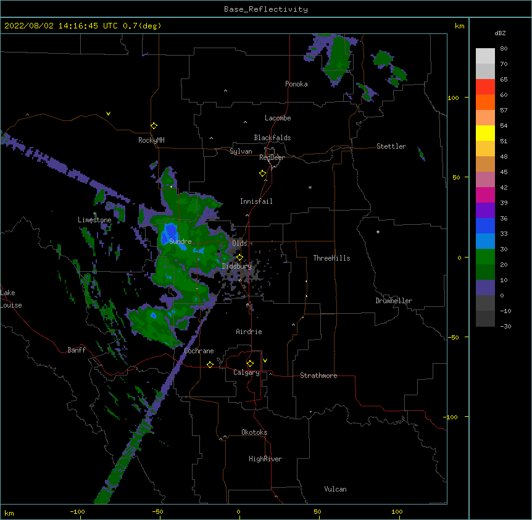Select the yellow diamond marker directly above Calgary

(x=250, y=364)
